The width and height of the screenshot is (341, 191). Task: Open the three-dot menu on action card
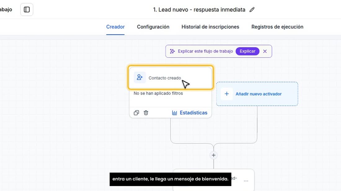246,181
